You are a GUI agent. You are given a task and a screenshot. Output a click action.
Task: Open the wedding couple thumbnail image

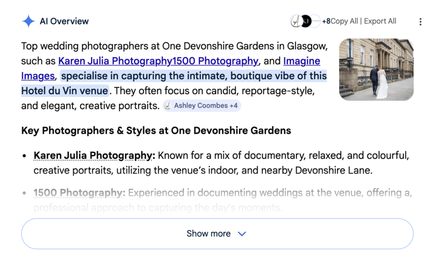376,69
